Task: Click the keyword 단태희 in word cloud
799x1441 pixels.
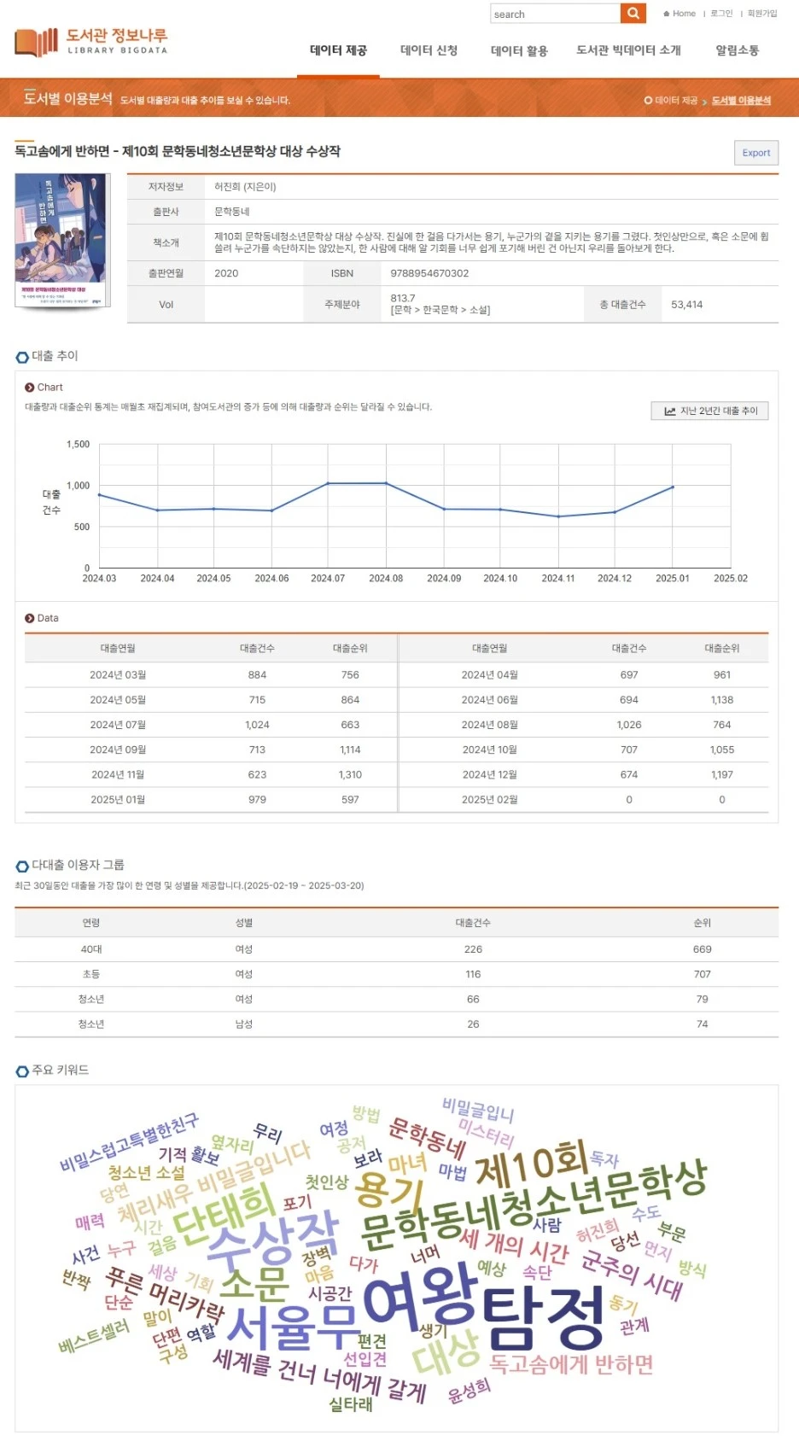Action: (x=225, y=1214)
